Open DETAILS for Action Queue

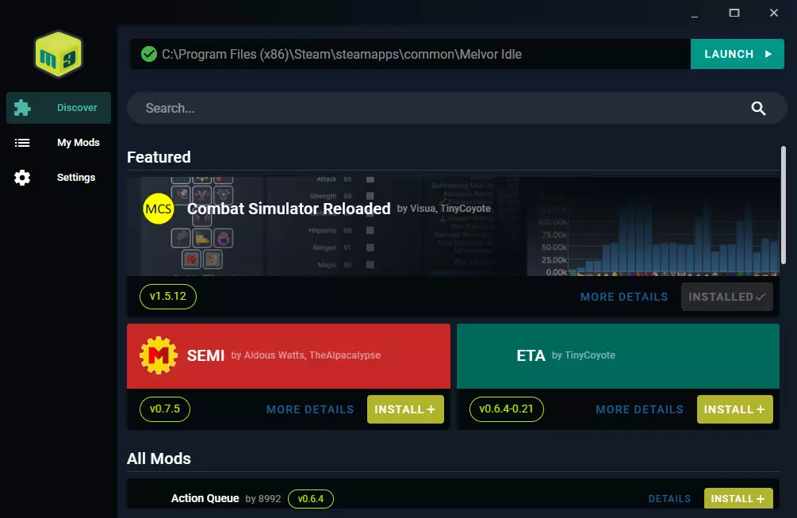[669, 499]
